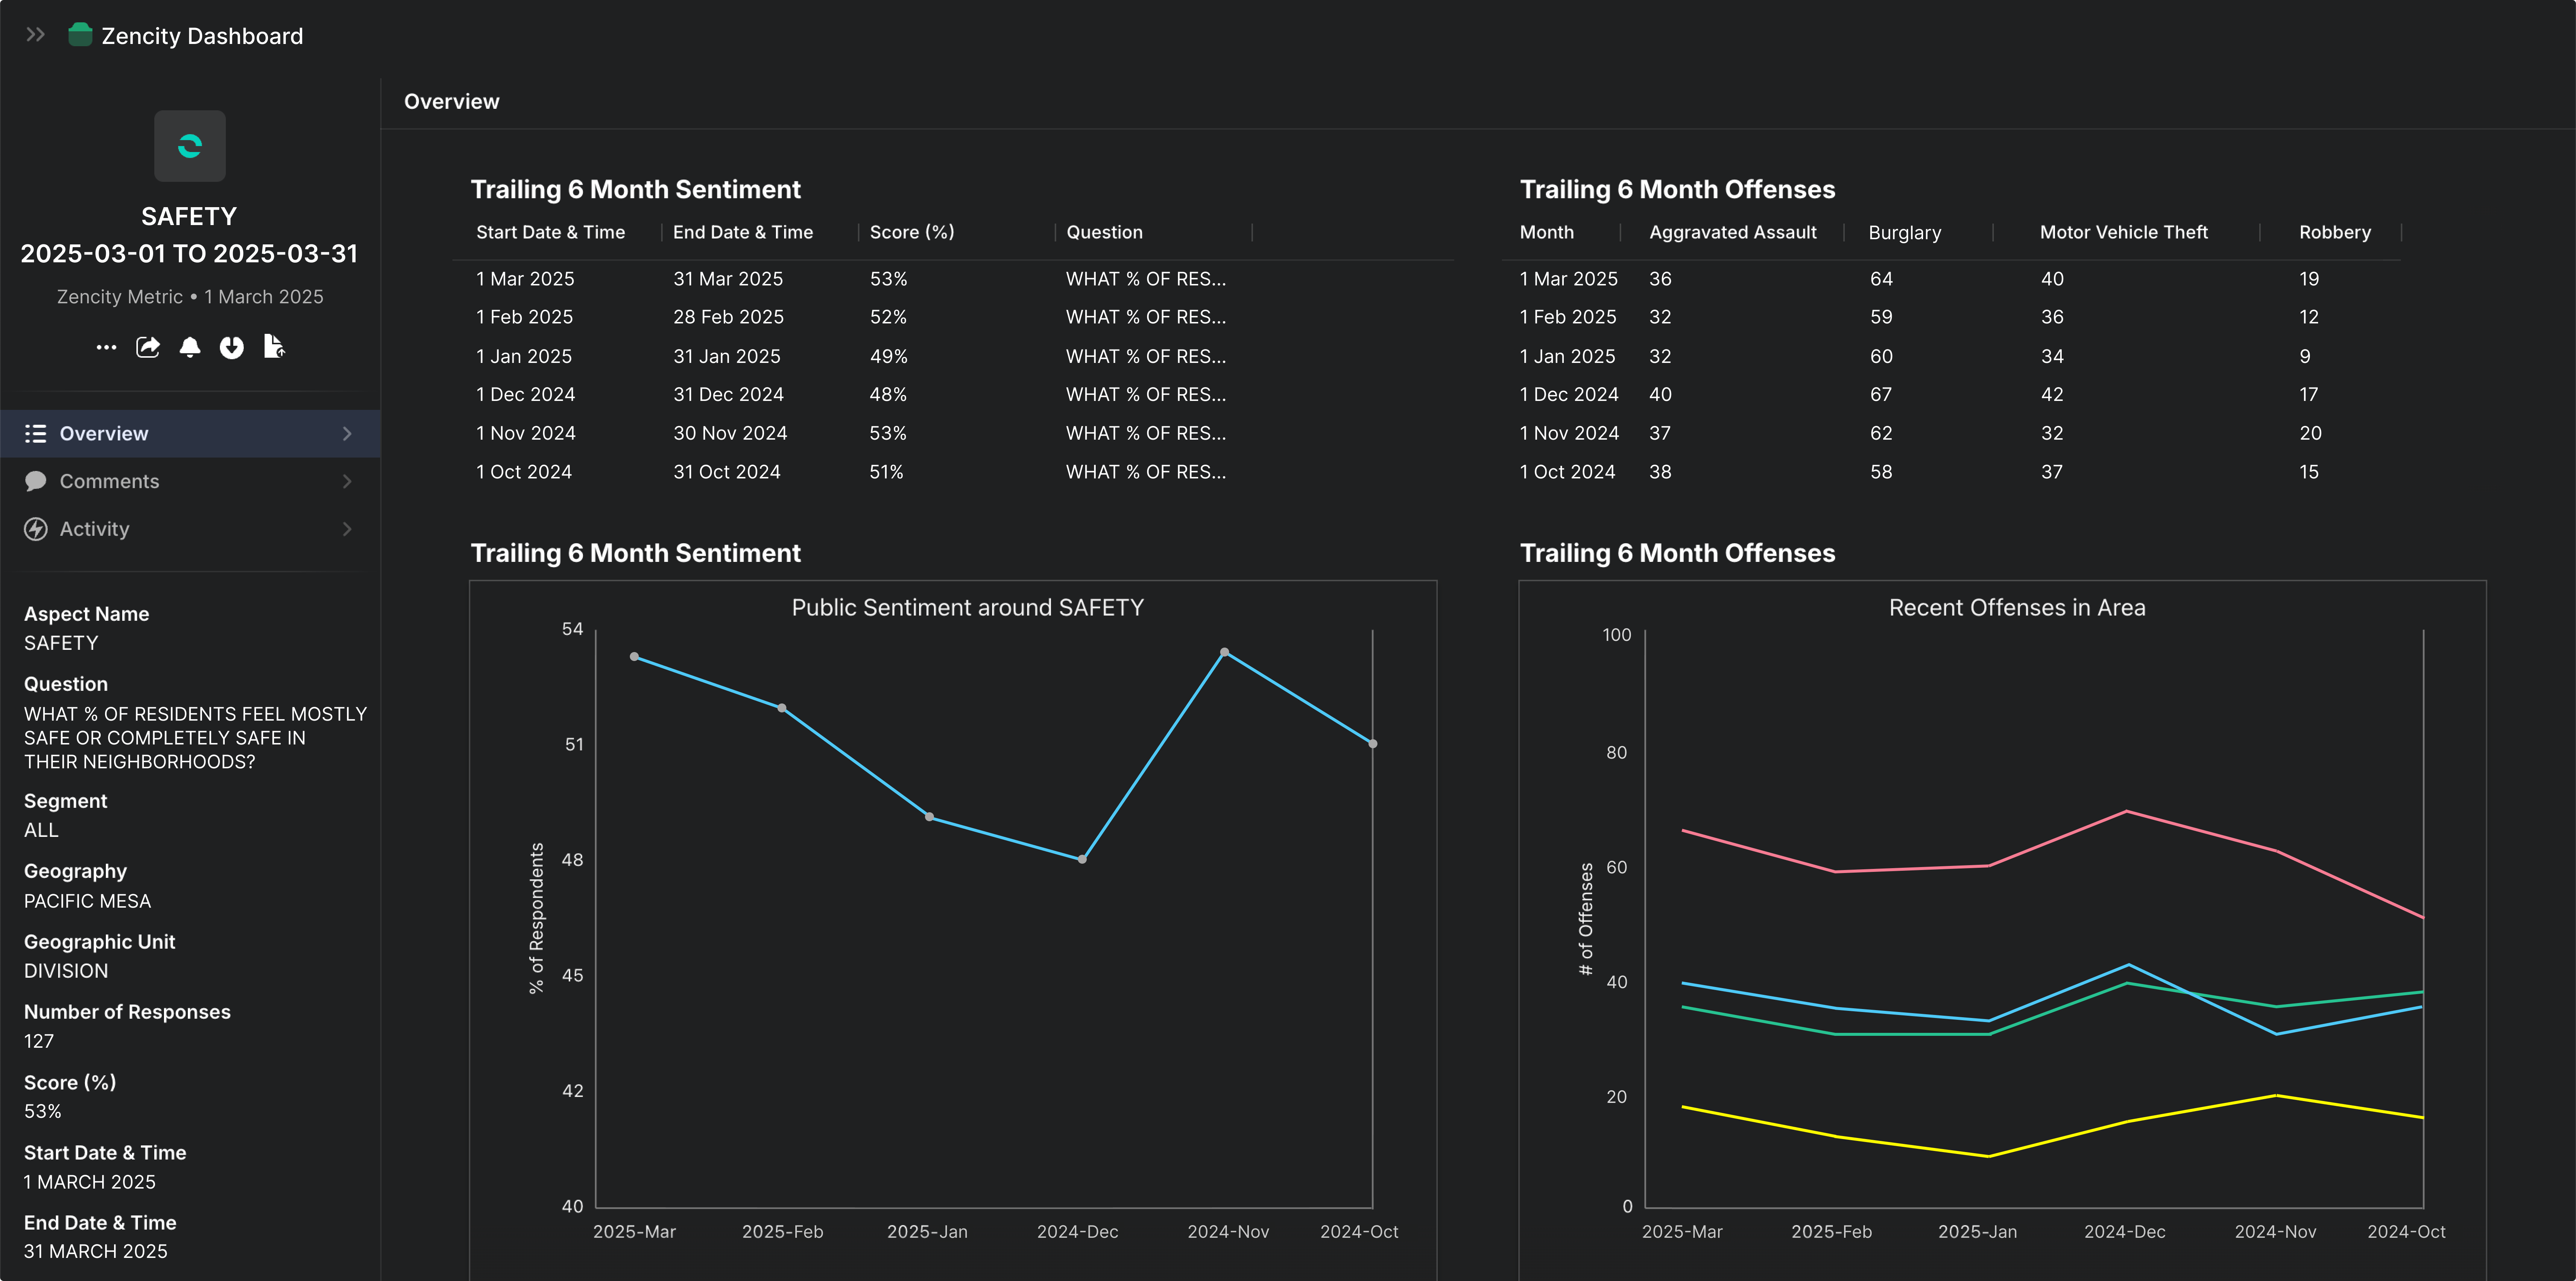Viewport: 2576px width, 1281px height.
Task: Click the Geographic Unit value DIVISION
Action: 66,971
